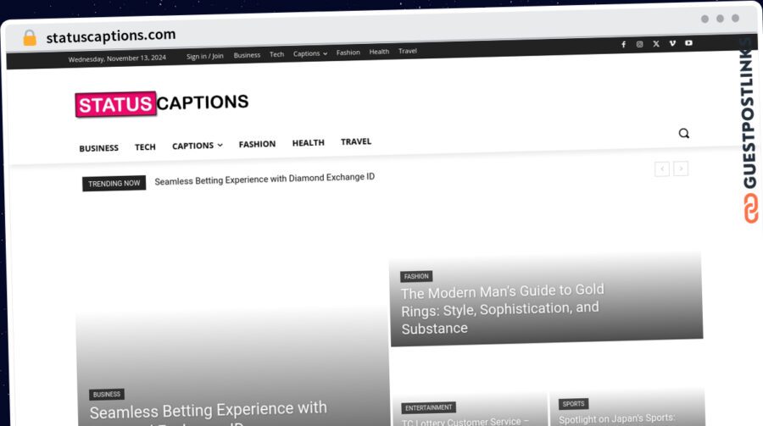Open TECH in main navigation
This screenshot has height=426, width=763.
145,147
